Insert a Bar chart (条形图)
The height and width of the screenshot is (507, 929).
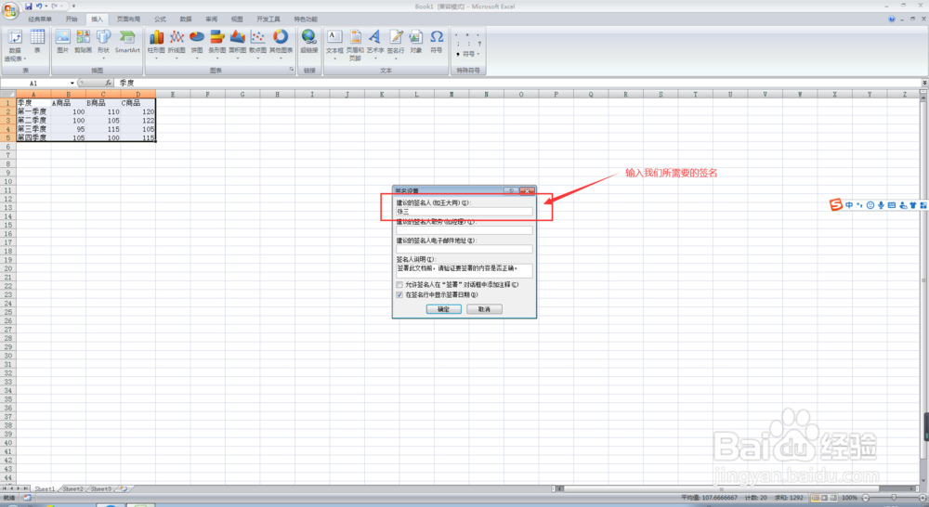tap(216, 45)
